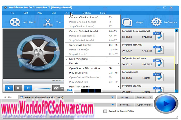This screenshot has width=181, height=120.
Task: Click the video preview area
Action: tap(33, 54)
